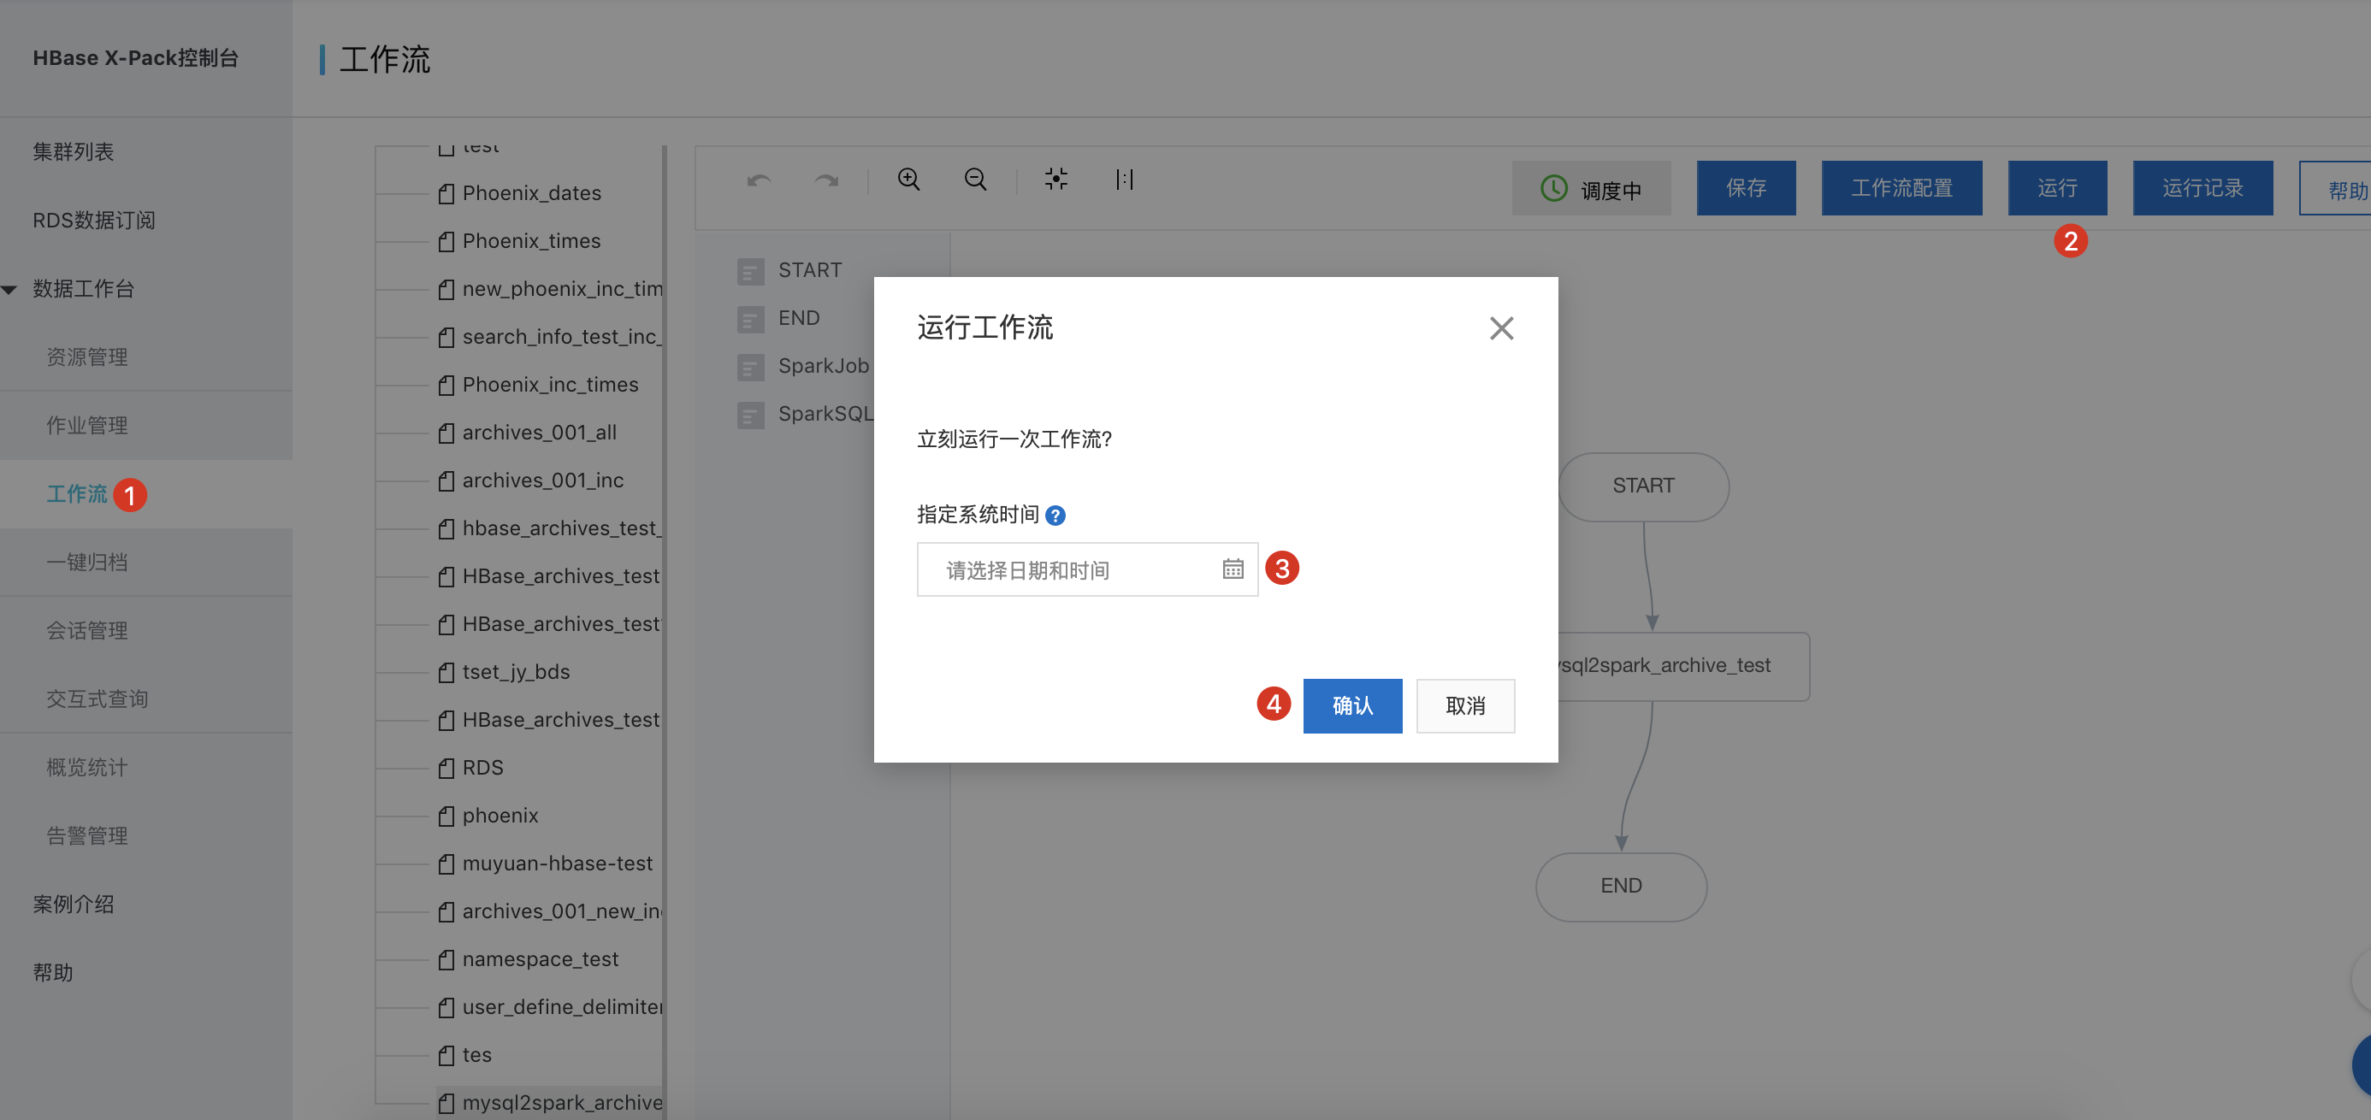
Task: Select hbase_archives_test workflow in tree
Action: (562, 528)
